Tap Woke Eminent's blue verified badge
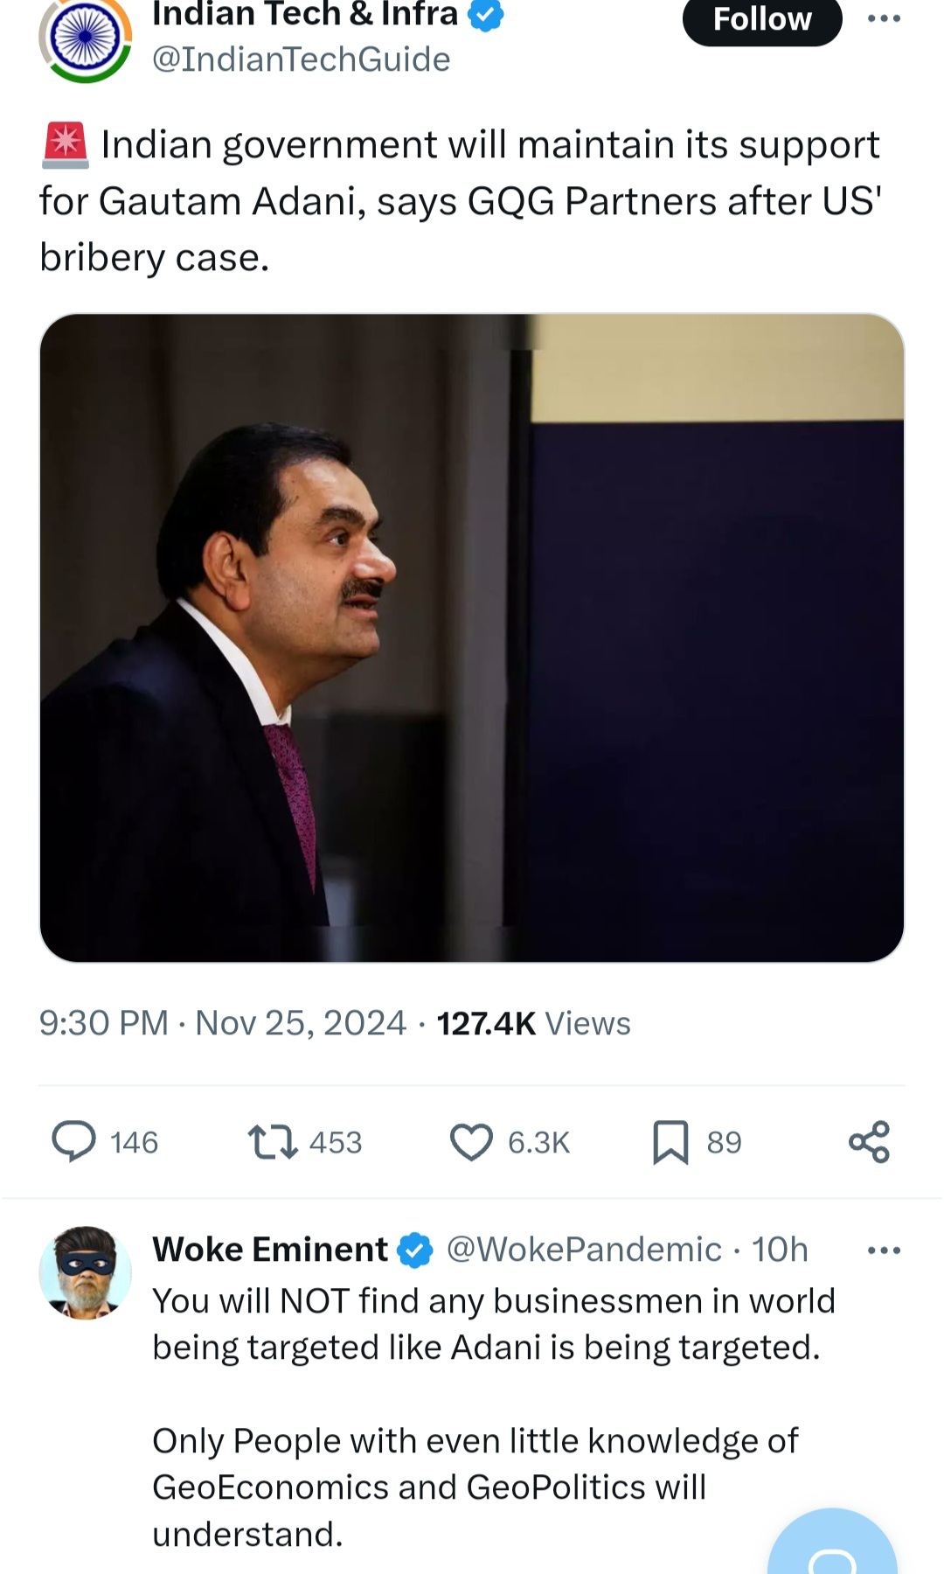The width and height of the screenshot is (944, 1574). pos(415,1250)
